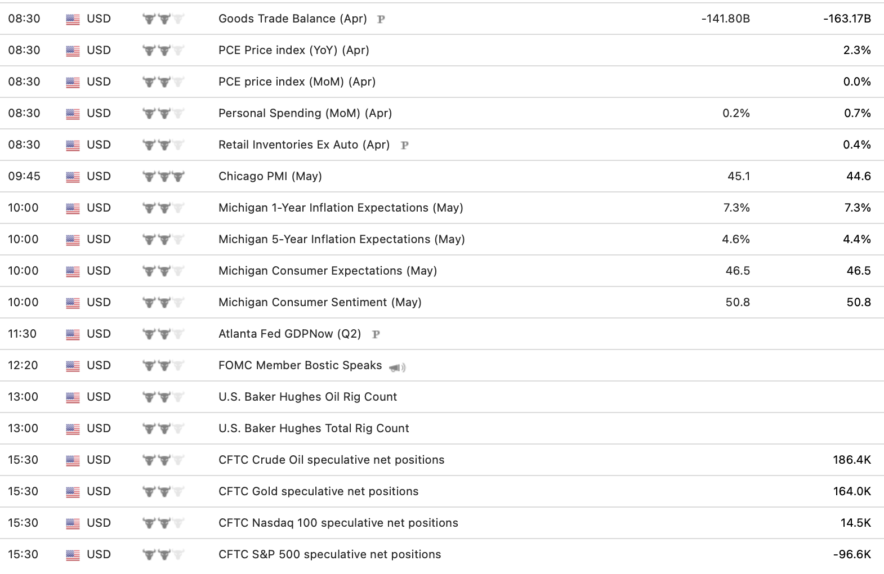Click the importance bulls for Michigan Consumer Sentiment

tap(163, 302)
